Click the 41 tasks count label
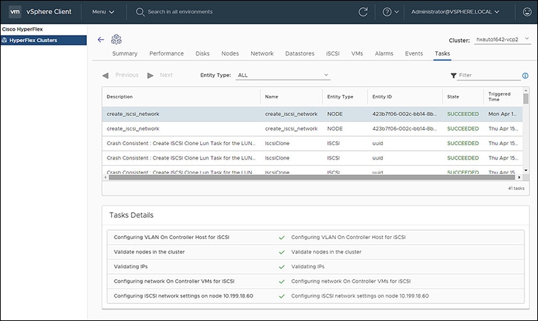 tap(516, 188)
